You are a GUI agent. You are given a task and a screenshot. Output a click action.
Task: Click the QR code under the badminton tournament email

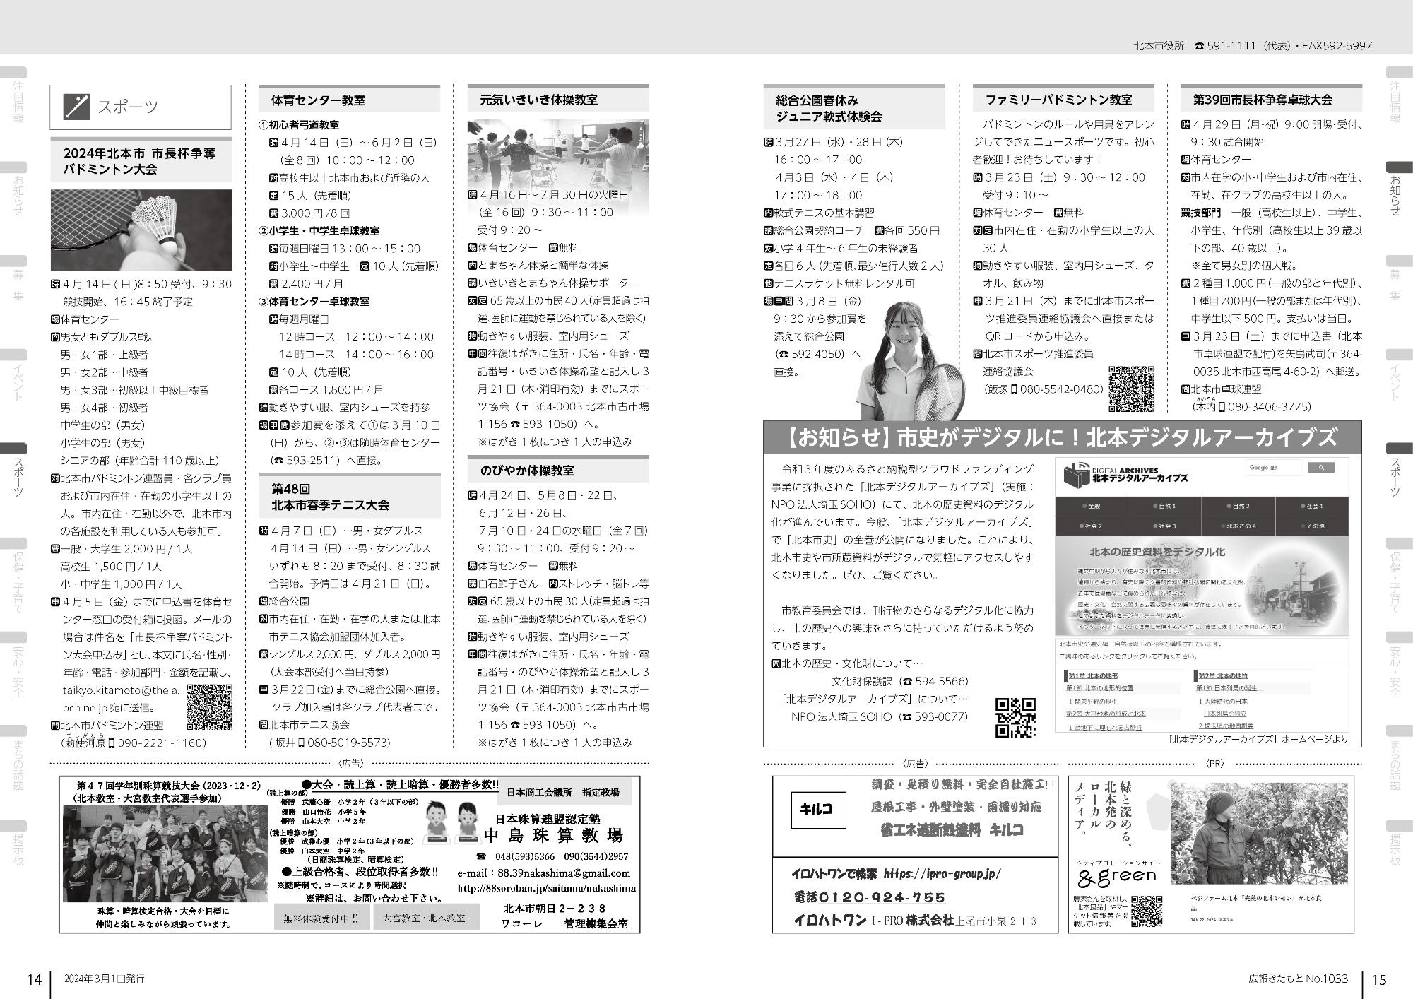210,707
